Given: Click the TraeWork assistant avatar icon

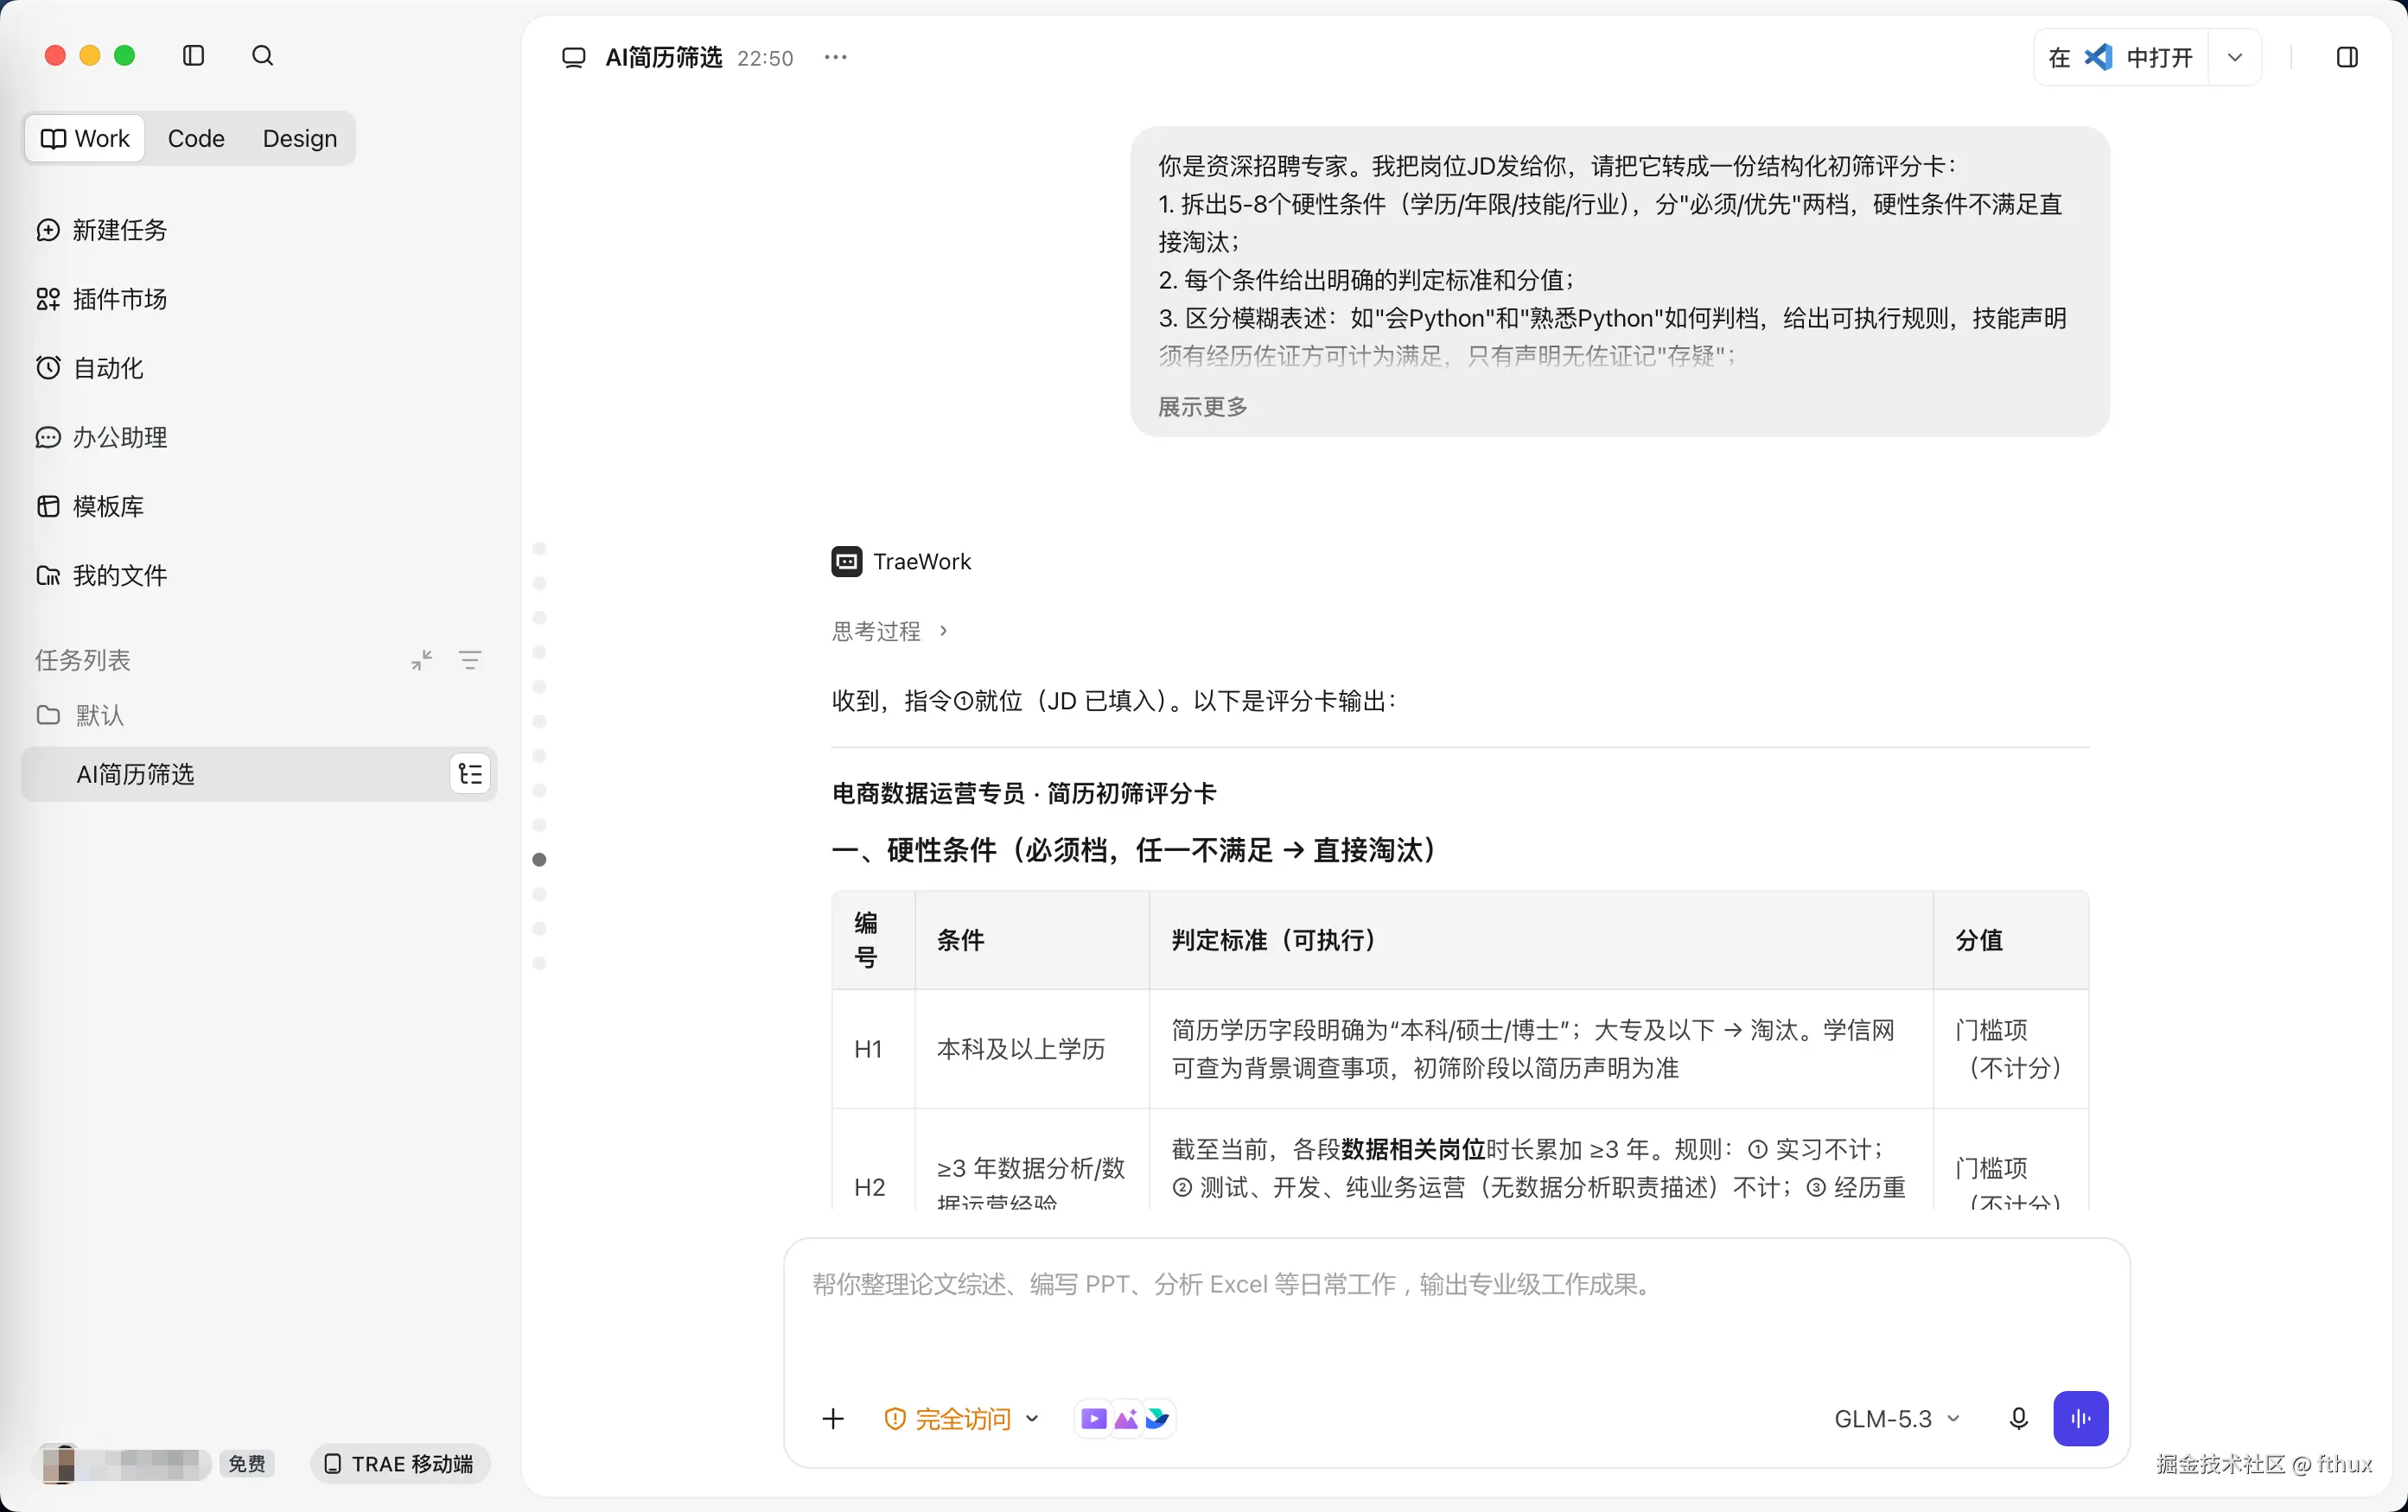Looking at the screenshot, I should click(x=847, y=562).
